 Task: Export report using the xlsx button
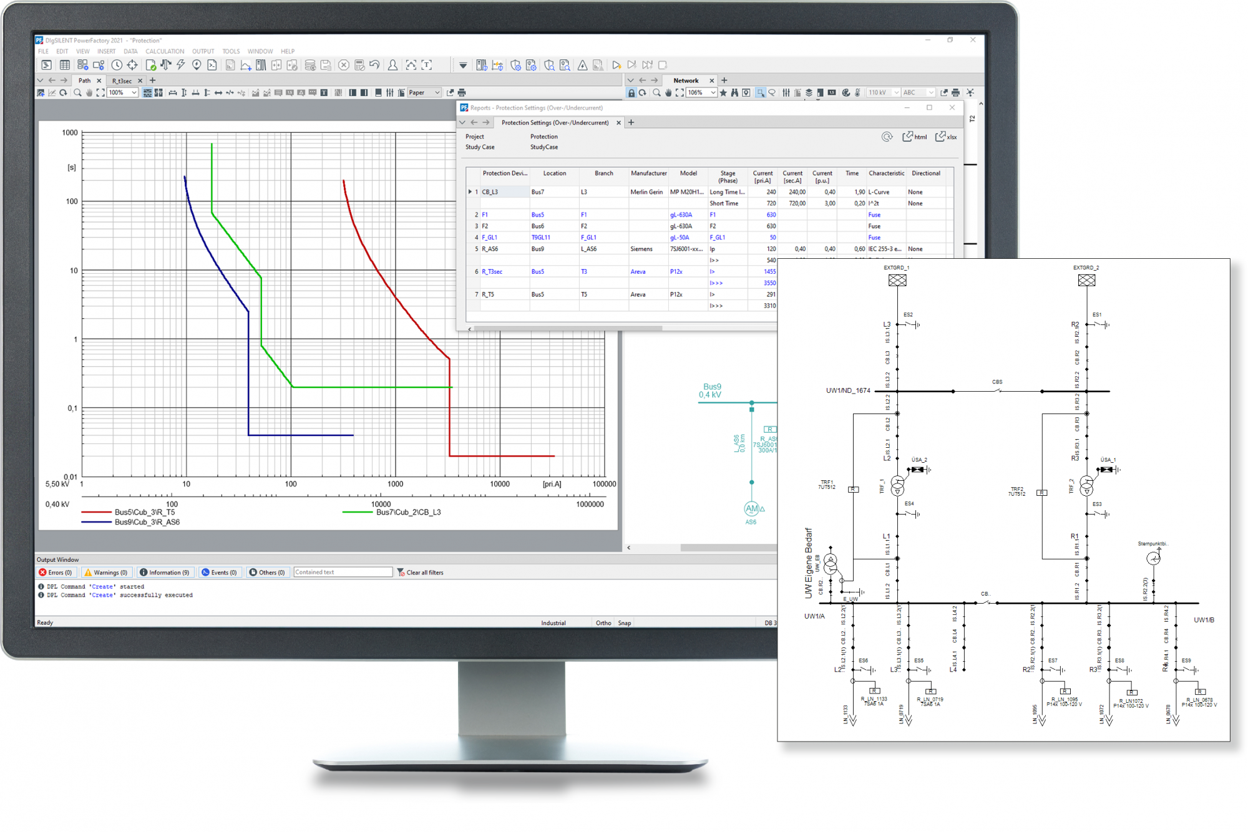coord(946,137)
